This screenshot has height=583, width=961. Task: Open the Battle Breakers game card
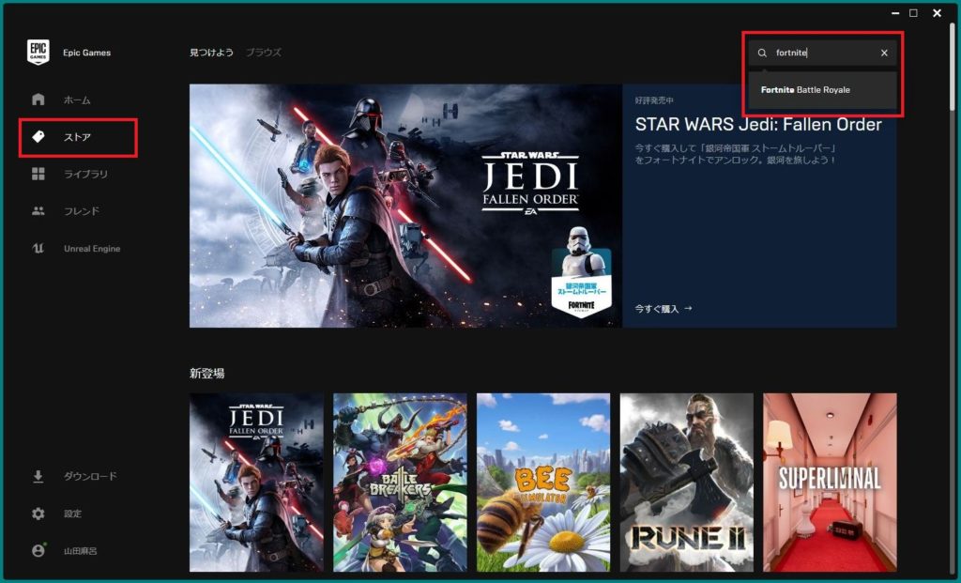400,483
